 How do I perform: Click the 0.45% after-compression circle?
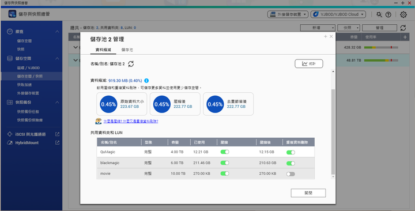click(x=162, y=104)
